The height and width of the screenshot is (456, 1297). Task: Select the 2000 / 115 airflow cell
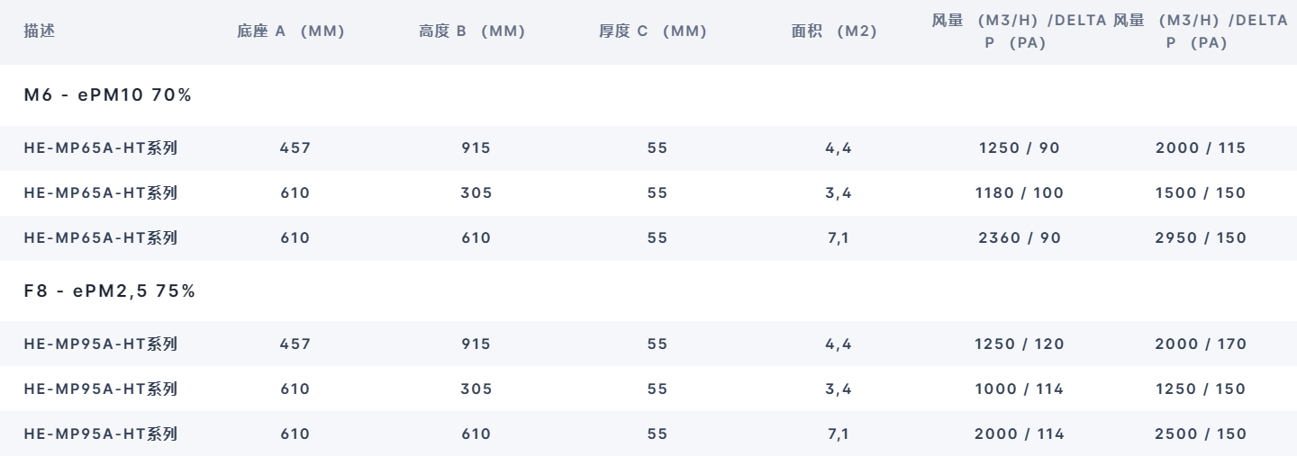1201,148
